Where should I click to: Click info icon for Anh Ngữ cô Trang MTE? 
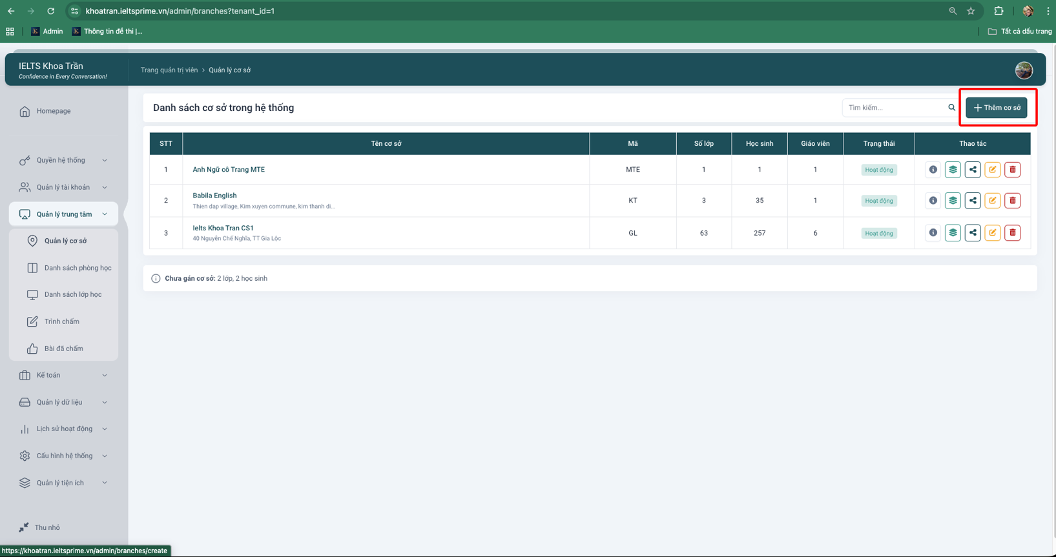[933, 170]
